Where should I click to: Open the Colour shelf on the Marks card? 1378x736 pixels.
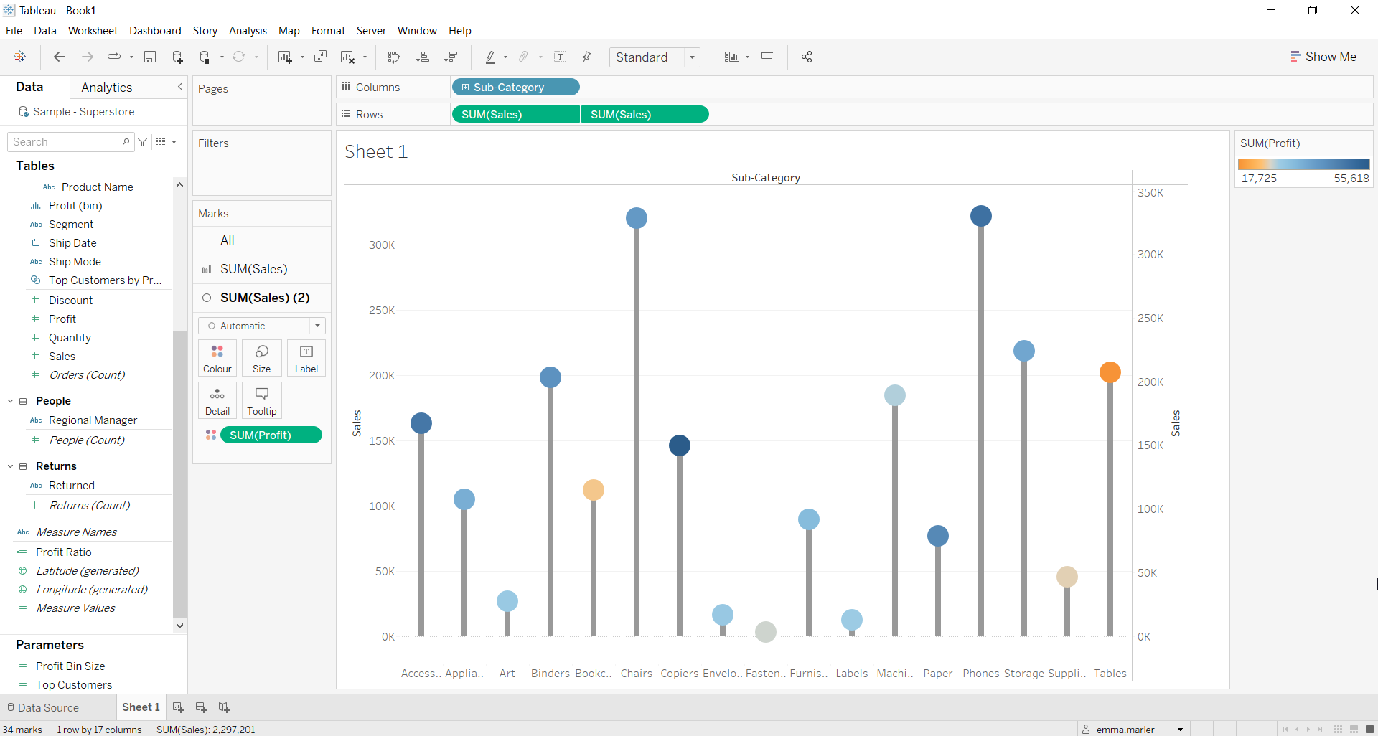click(217, 357)
